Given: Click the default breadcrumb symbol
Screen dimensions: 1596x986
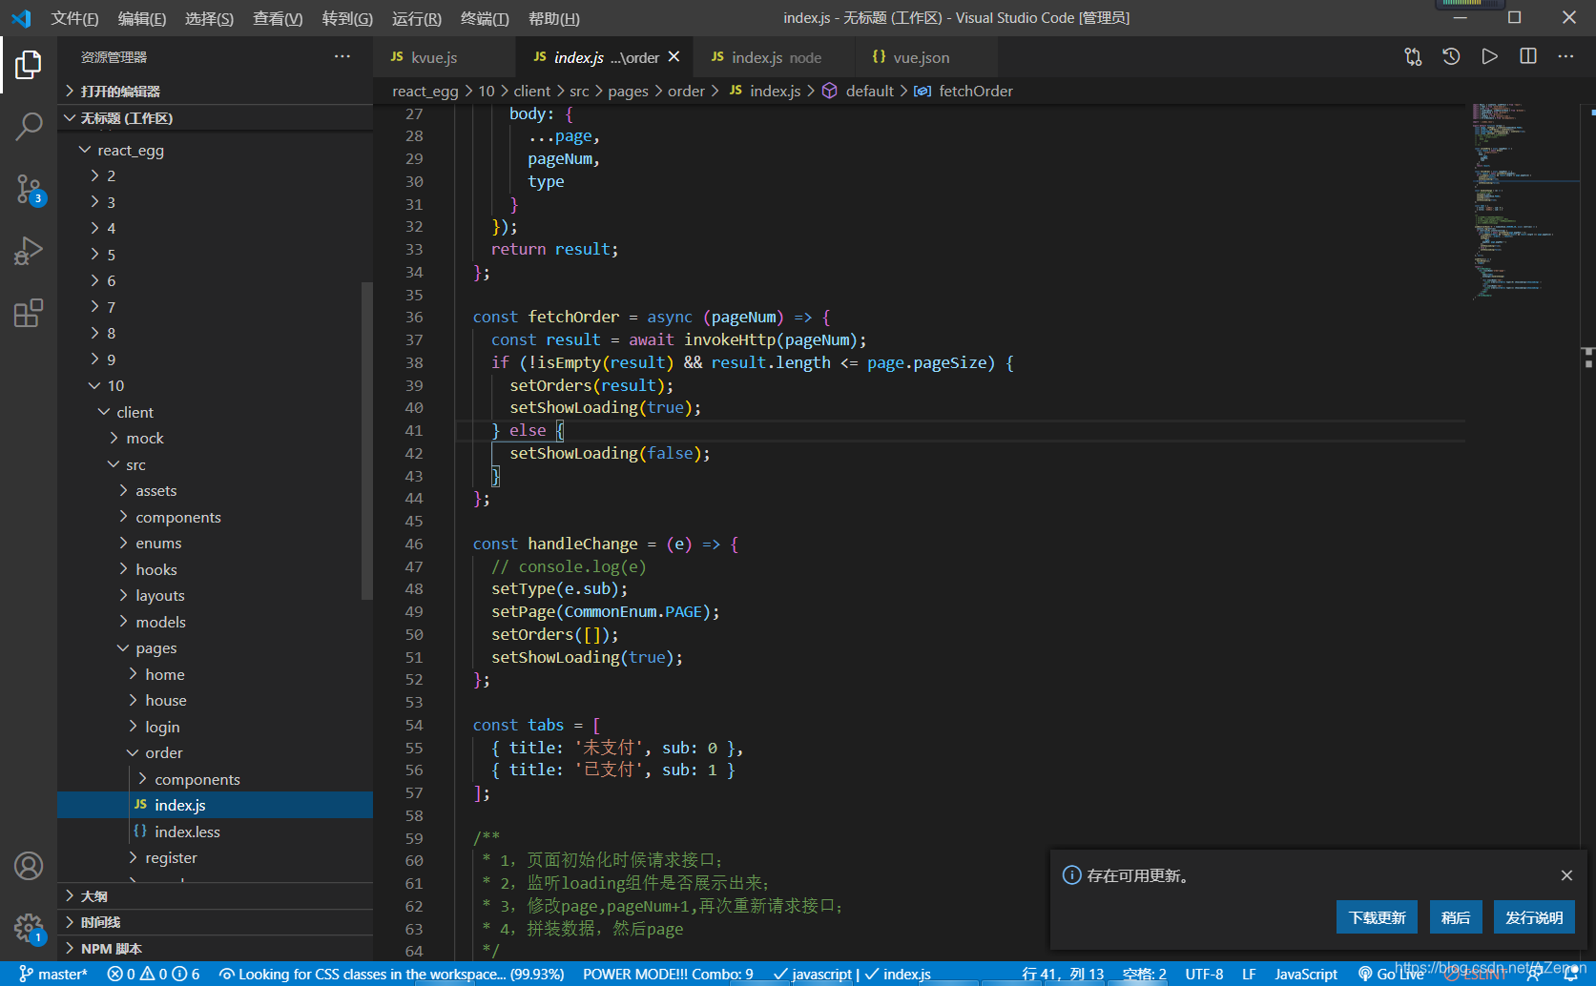Looking at the screenshot, I should pyautogui.click(x=869, y=91).
